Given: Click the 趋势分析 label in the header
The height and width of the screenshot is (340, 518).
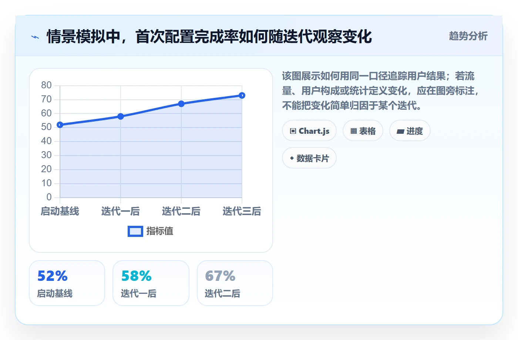Looking at the screenshot, I should (x=468, y=36).
